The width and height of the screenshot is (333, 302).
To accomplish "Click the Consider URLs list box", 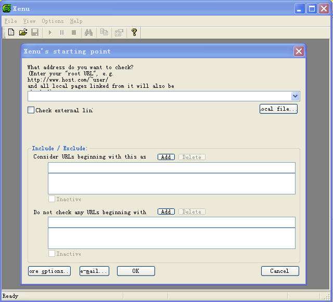I will [172, 183].
